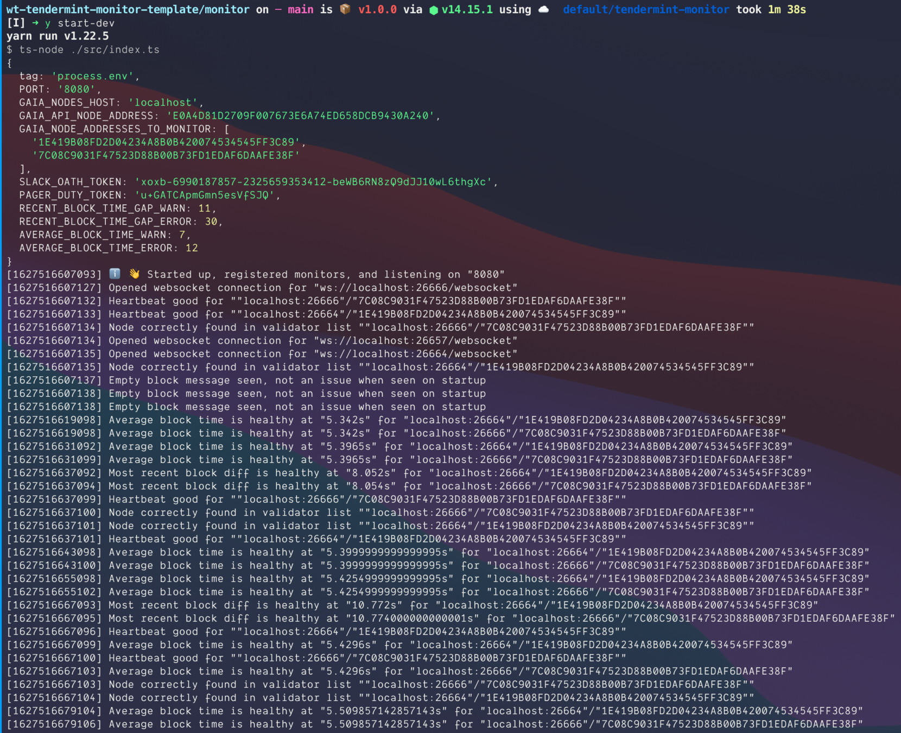Click the blue info emoji in startup log
Image resolution: width=901 pixels, height=733 pixels.
pyautogui.click(x=115, y=274)
